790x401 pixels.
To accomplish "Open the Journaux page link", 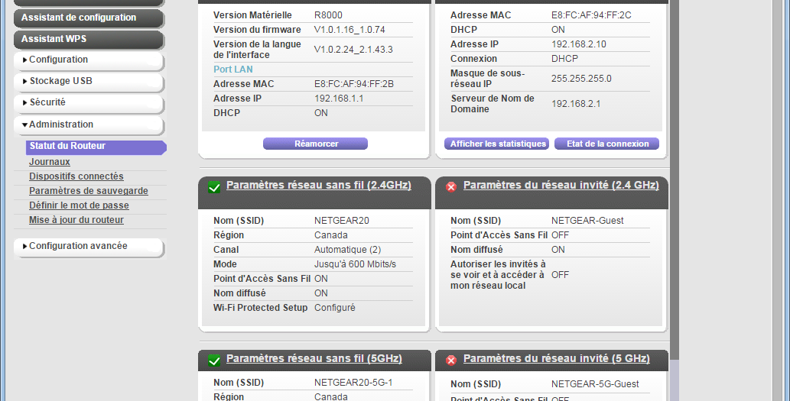I will (x=50, y=162).
